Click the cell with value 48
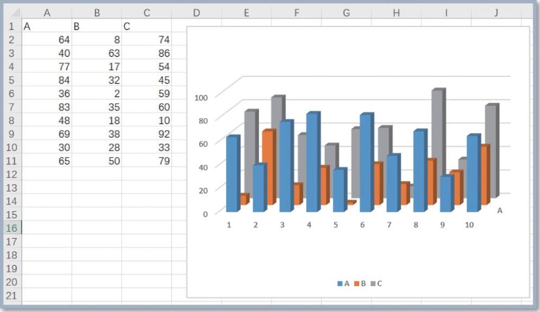This screenshot has height=312, width=540. coord(47,120)
